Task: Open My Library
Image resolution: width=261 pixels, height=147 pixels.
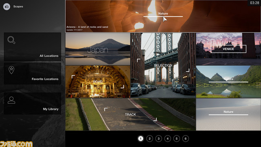Action: 33,103
